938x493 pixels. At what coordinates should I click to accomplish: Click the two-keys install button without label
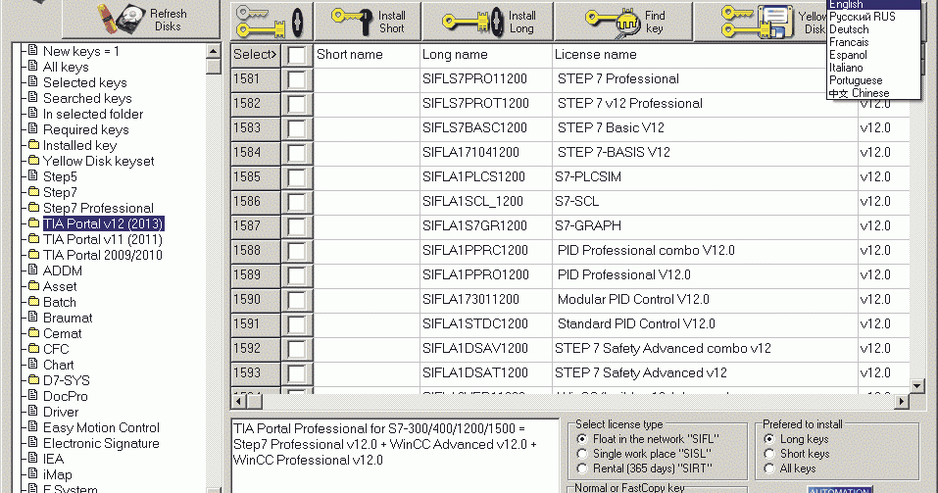[x=272, y=22]
